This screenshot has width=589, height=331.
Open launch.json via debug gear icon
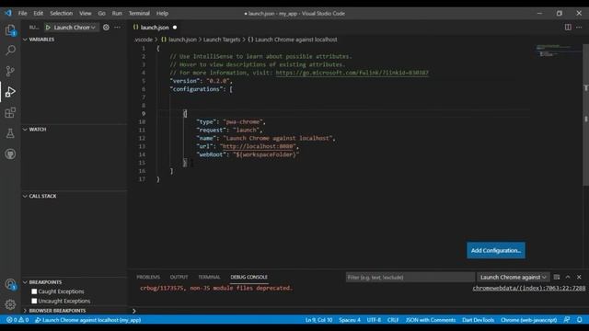click(x=107, y=28)
